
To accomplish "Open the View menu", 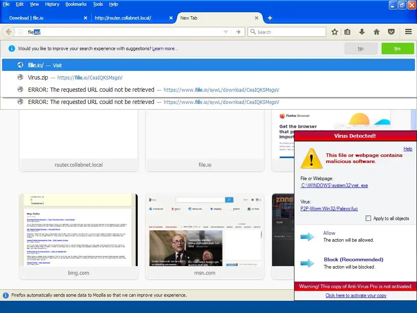I will coord(34,4).
